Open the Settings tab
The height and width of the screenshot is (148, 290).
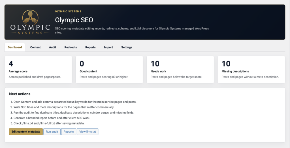point(127,47)
